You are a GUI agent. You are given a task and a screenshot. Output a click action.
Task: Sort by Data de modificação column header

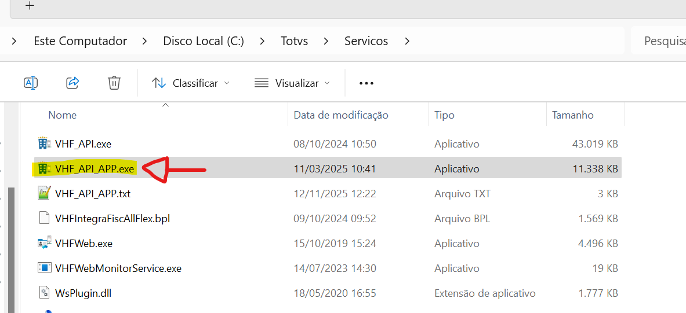pyautogui.click(x=341, y=115)
